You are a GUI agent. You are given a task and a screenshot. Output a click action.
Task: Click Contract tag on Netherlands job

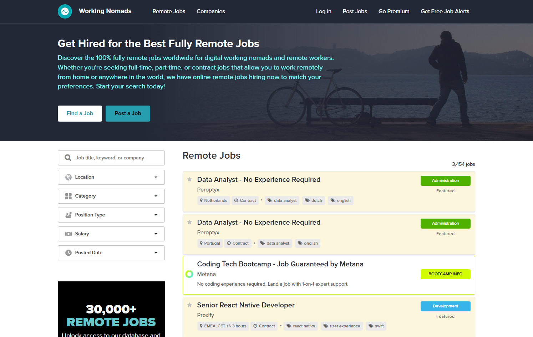(245, 200)
